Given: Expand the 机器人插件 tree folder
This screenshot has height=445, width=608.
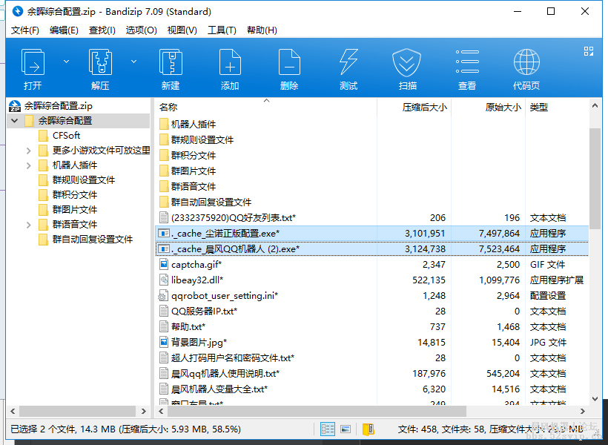Looking at the screenshot, I should [x=29, y=165].
